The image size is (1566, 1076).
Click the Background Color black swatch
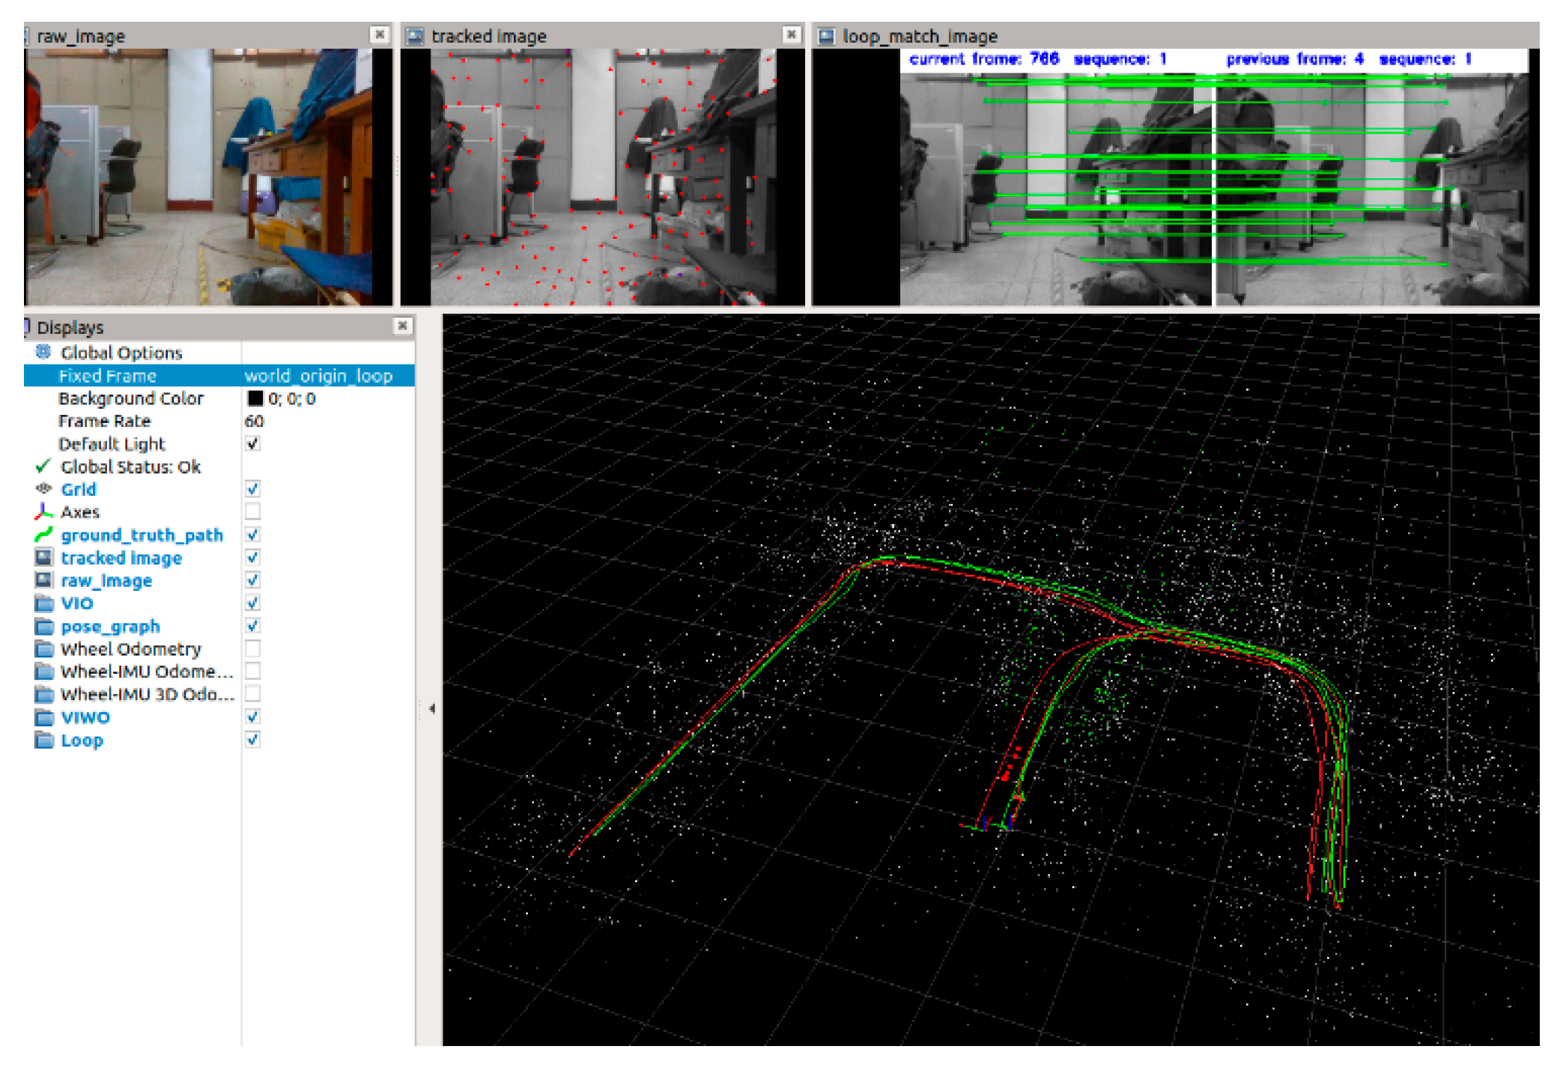pos(255,398)
